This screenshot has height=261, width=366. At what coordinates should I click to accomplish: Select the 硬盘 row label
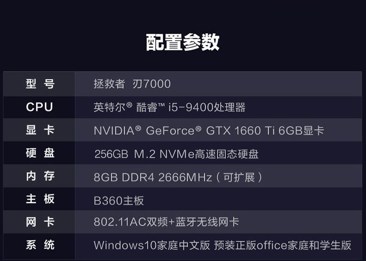[x=40, y=153]
